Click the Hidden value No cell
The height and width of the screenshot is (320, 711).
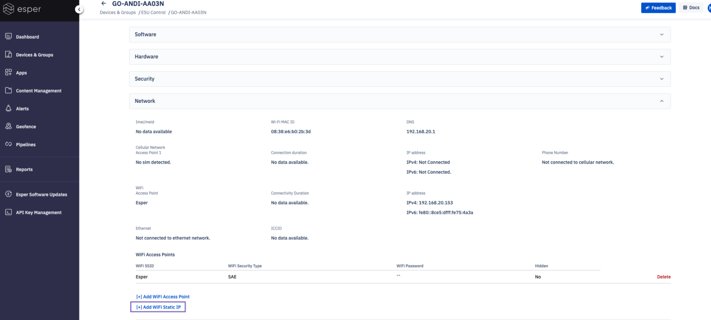click(x=538, y=277)
